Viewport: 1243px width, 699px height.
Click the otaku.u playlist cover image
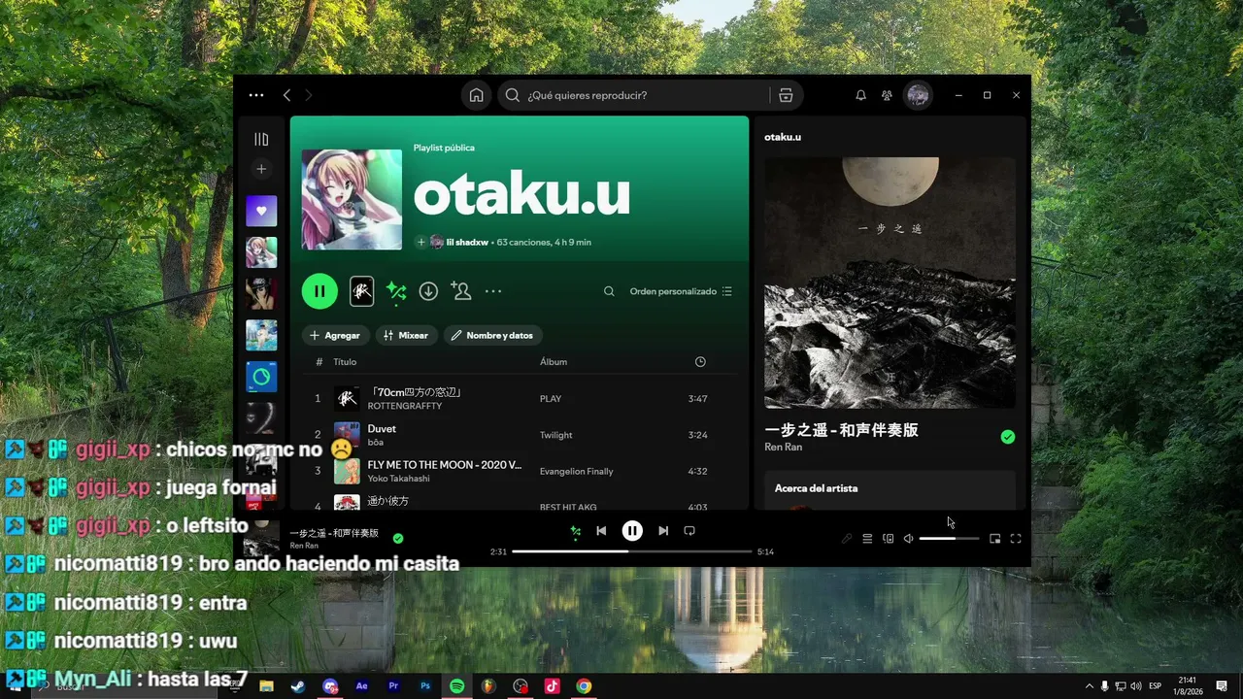pyautogui.click(x=352, y=199)
